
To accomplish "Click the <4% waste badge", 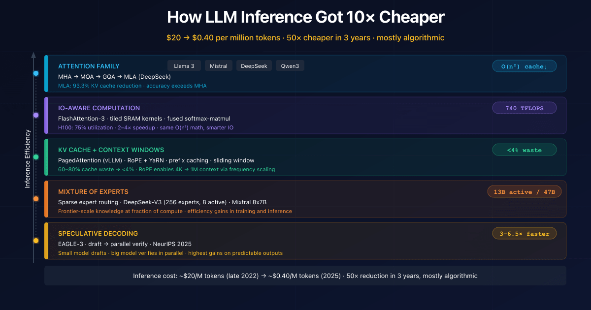I will (525, 150).
